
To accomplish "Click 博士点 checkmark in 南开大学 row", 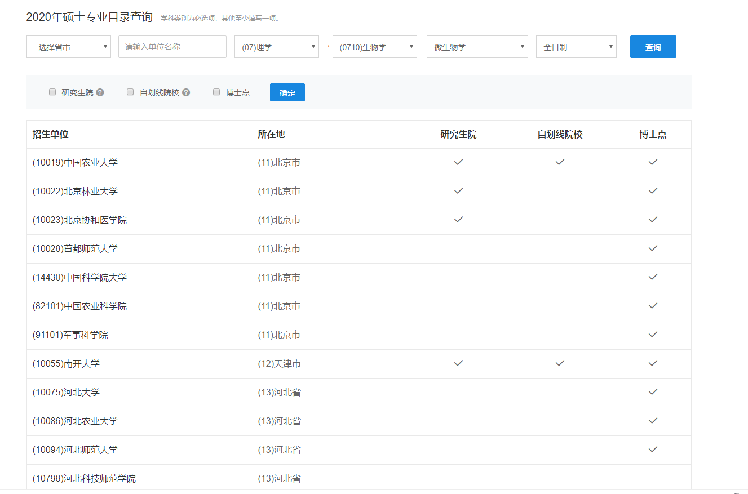I will 653,363.
